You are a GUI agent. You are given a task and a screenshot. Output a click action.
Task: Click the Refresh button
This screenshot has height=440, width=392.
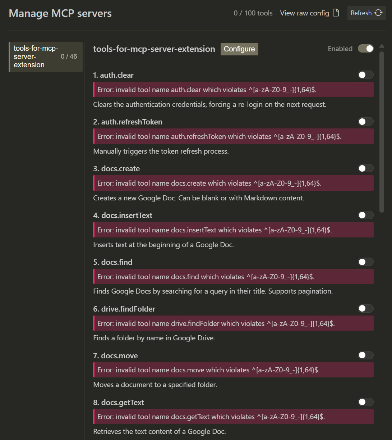click(366, 13)
